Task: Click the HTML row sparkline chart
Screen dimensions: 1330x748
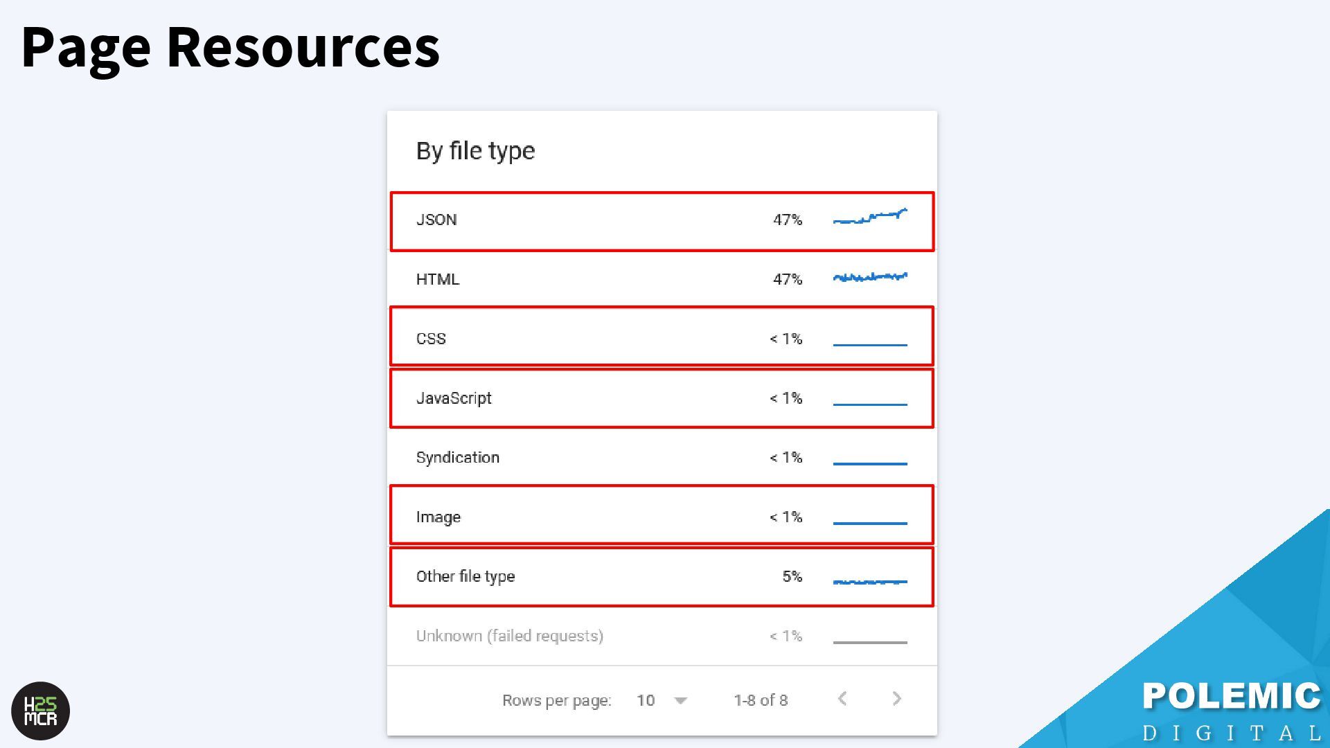Action: 870,278
